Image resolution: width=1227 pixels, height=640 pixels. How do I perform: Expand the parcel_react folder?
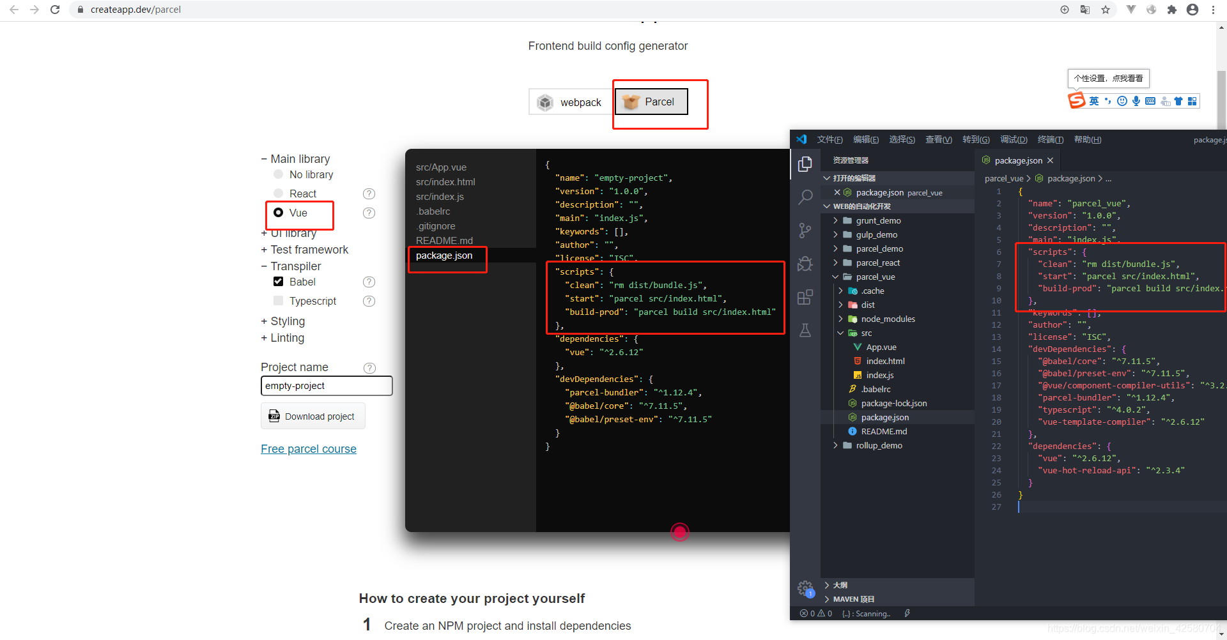877,263
